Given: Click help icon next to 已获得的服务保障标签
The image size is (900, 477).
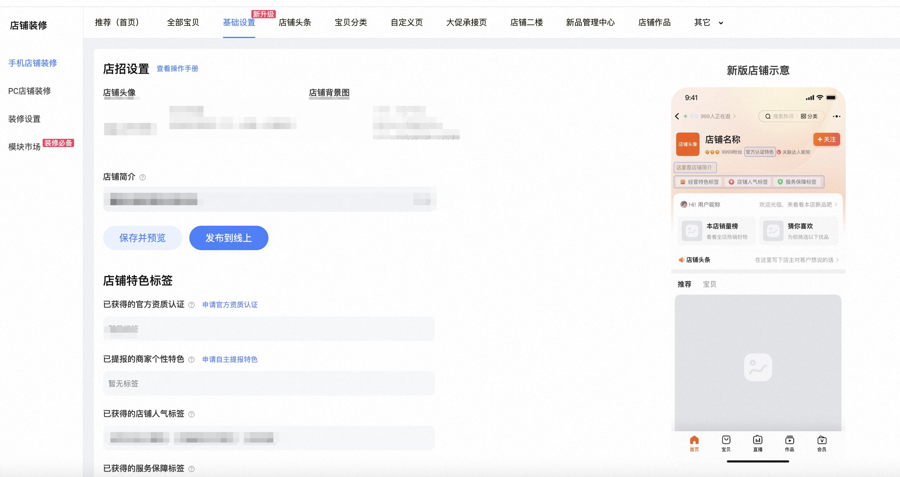Looking at the screenshot, I should click(x=191, y=469).
